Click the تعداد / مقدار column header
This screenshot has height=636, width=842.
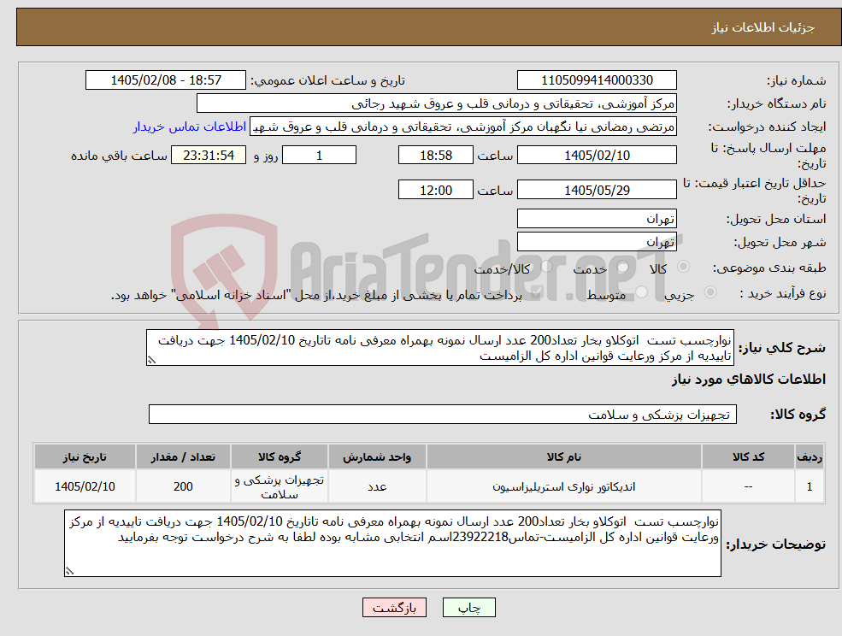[183, 456]
